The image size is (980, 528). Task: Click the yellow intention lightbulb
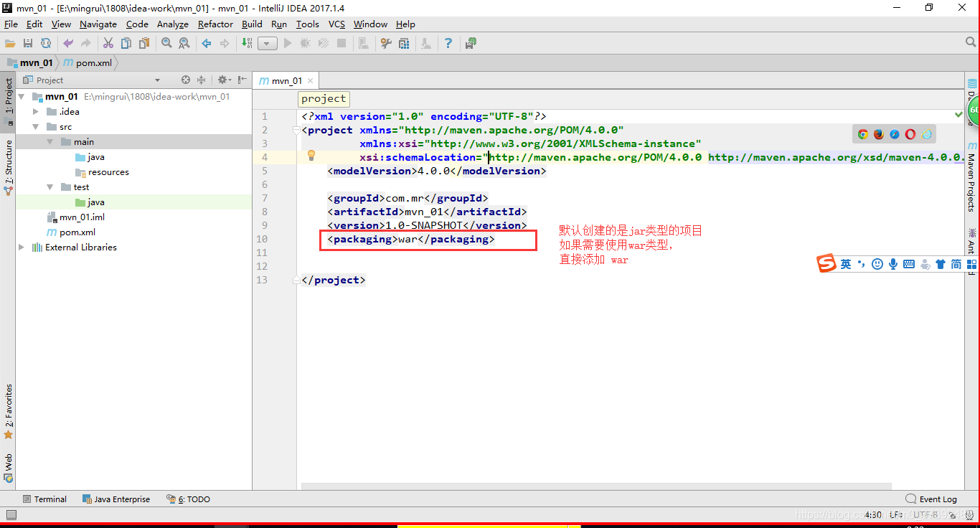coord(311,155)
